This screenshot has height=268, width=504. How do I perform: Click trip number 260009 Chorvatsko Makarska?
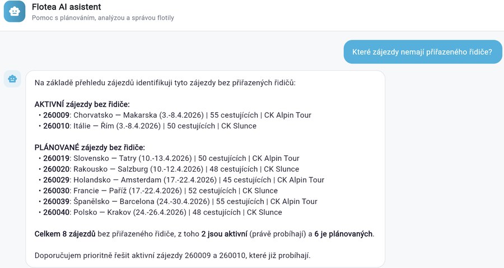(x=56, y=115)
